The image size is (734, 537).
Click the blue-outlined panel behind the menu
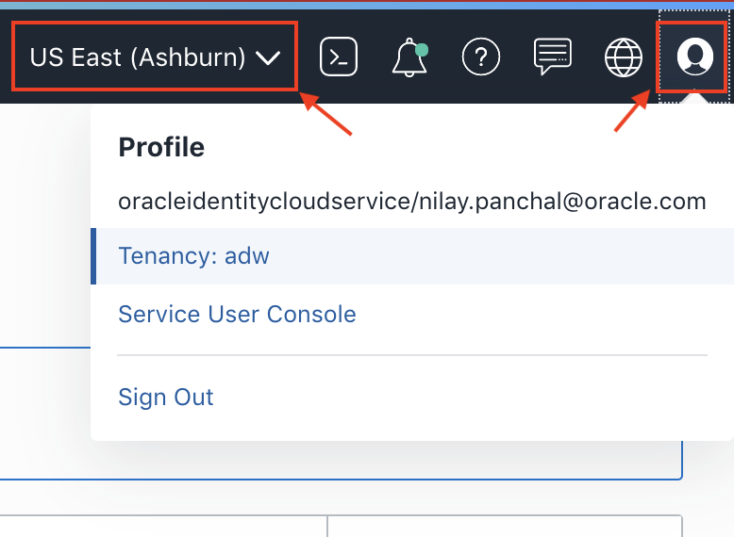(45, 415)
